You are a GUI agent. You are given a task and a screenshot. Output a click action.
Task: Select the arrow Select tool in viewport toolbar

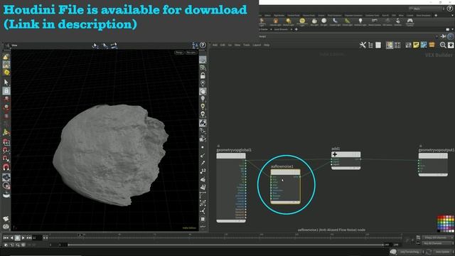[x=6, y=82]
